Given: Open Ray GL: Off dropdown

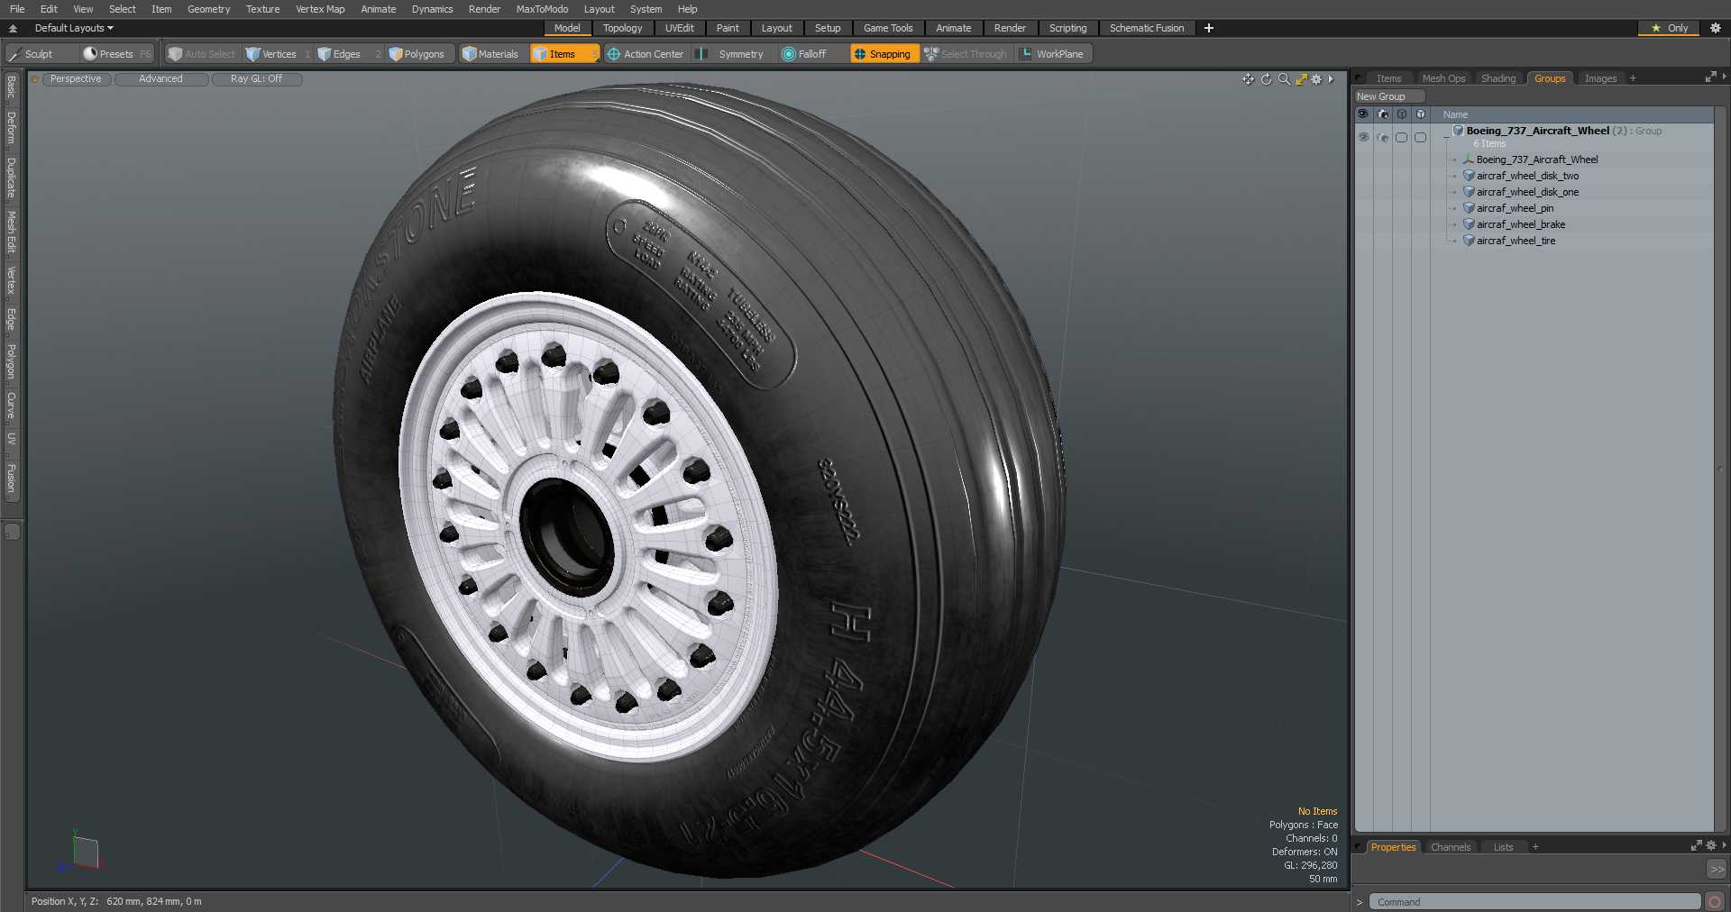Looking at the screenshot, I should pos(256,79).
